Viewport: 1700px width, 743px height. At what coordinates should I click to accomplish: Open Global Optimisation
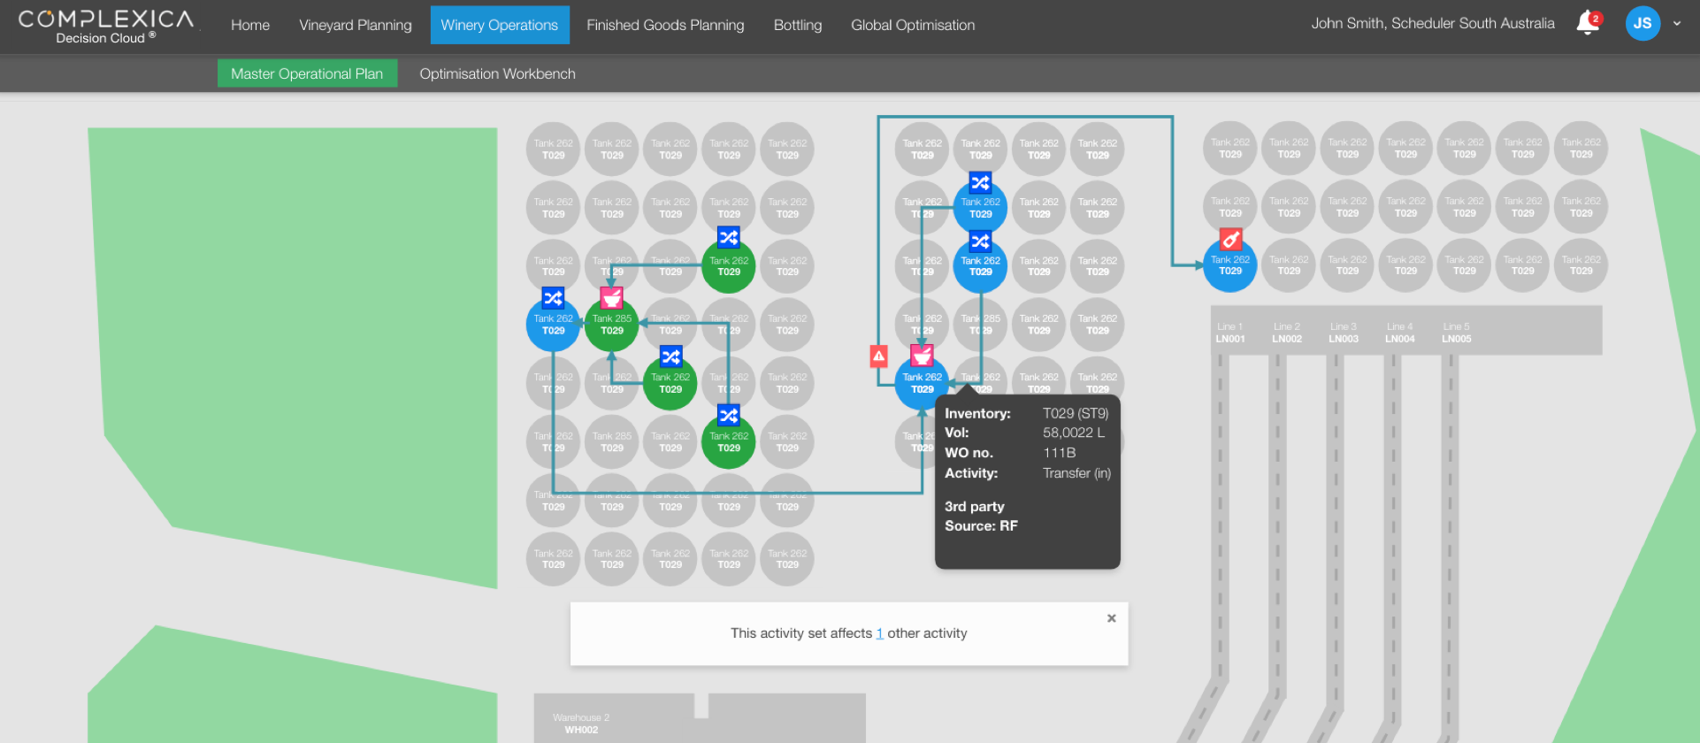tap(913, 25)
